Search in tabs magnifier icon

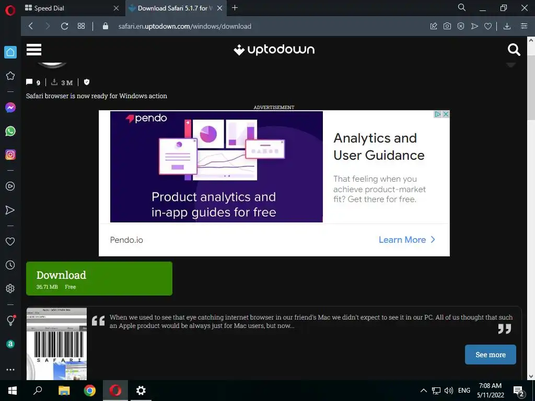tap(462, 7)
